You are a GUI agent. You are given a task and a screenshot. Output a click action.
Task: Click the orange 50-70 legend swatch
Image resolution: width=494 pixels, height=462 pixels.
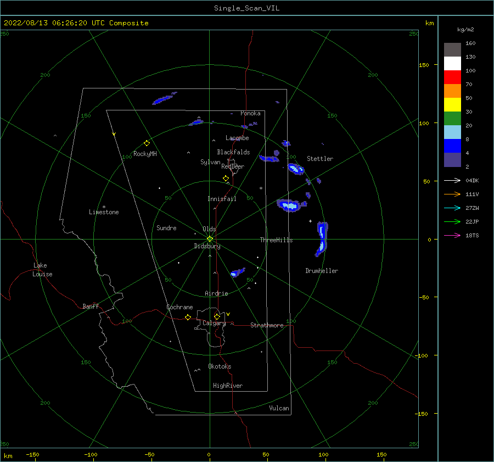(x=452, y=91)
